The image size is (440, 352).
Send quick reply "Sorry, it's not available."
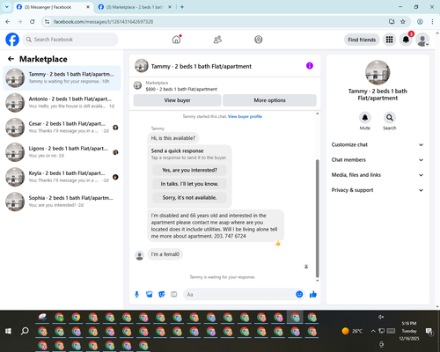point(189,198)
